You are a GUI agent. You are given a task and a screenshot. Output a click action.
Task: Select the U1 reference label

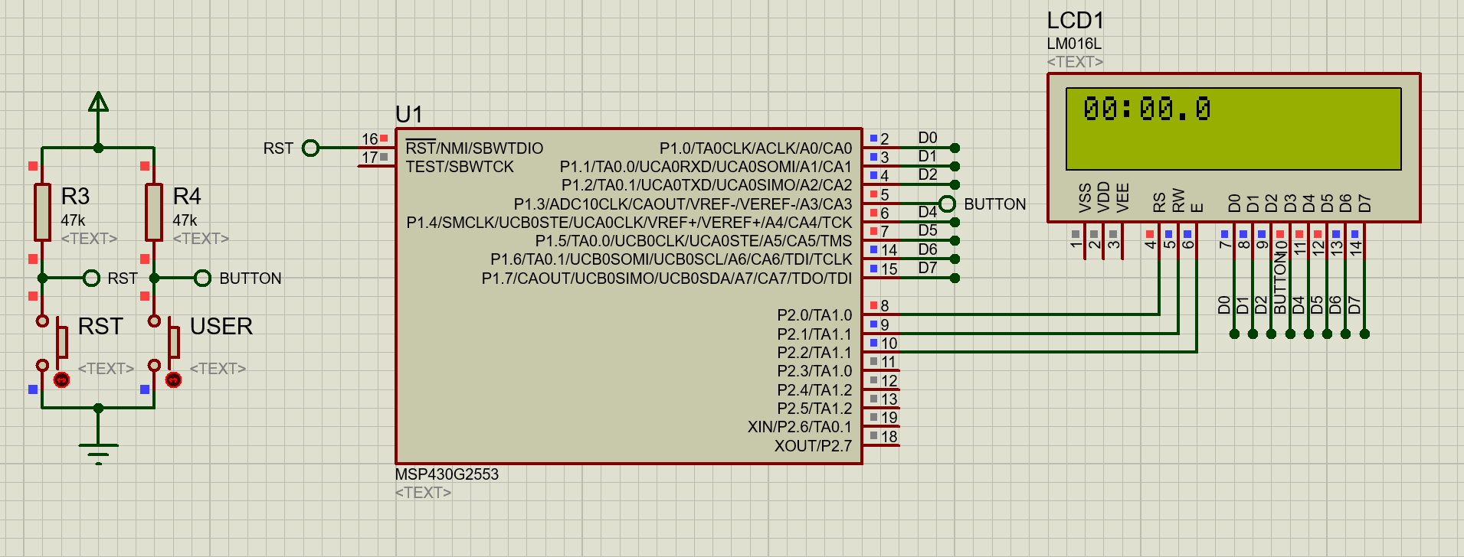pos(409,114)
